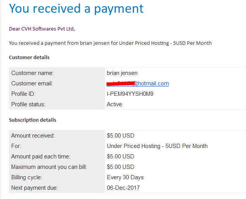Click the red redaction mark on email

[120, 84]
